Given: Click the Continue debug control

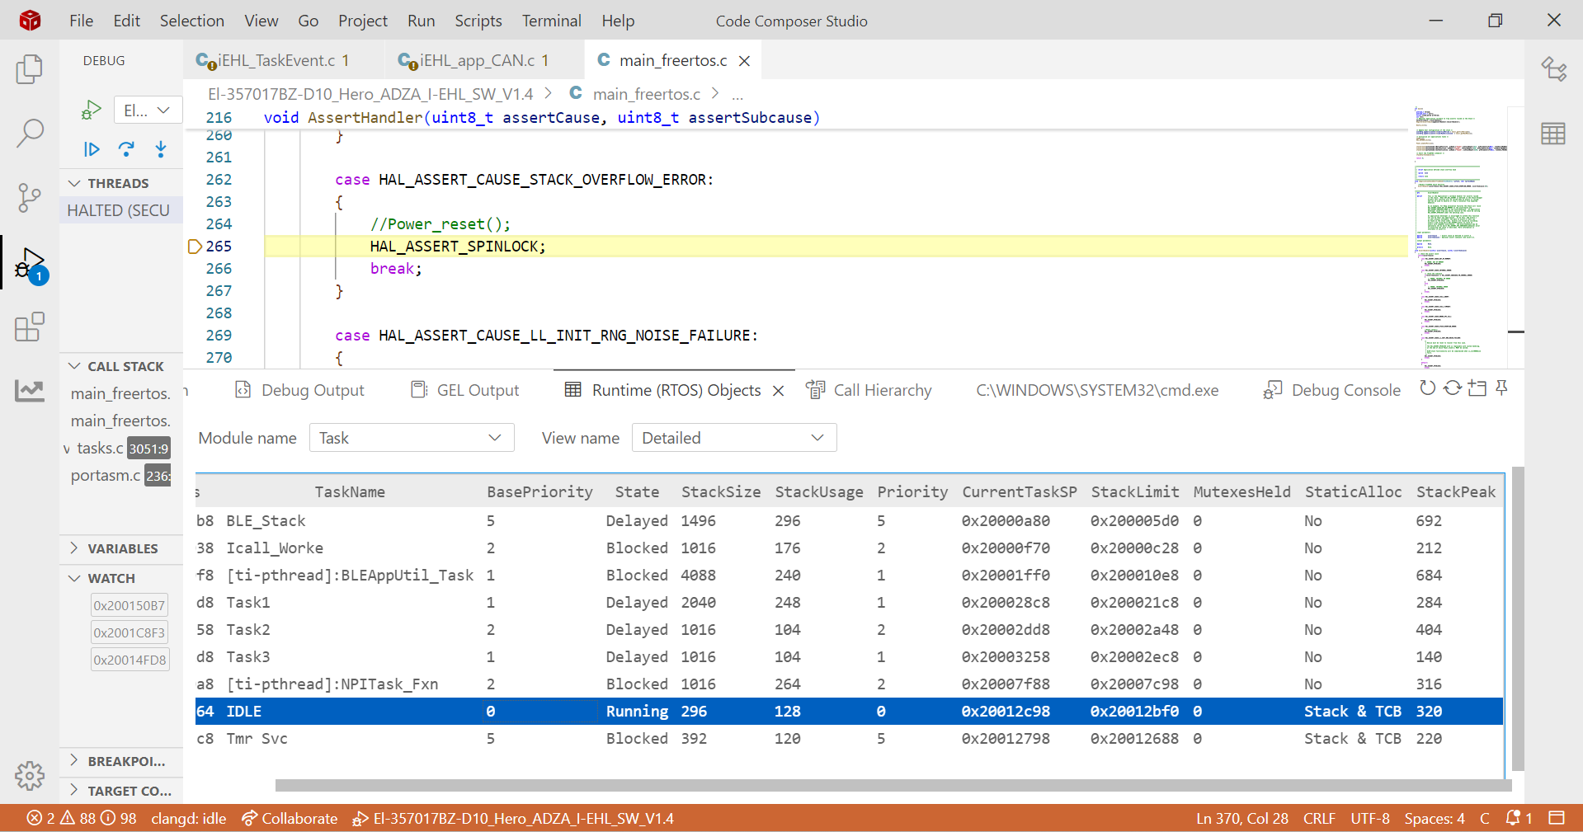Looking at the screenshot, I should coord(92,149).
